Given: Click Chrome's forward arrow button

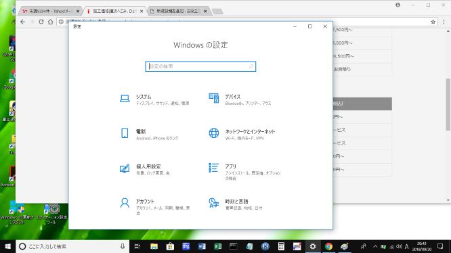Looking at the screenshot, I should 32,22.
